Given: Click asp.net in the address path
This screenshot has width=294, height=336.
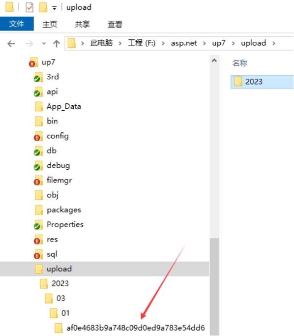Looking at the screenshot, I should [184, 43].
